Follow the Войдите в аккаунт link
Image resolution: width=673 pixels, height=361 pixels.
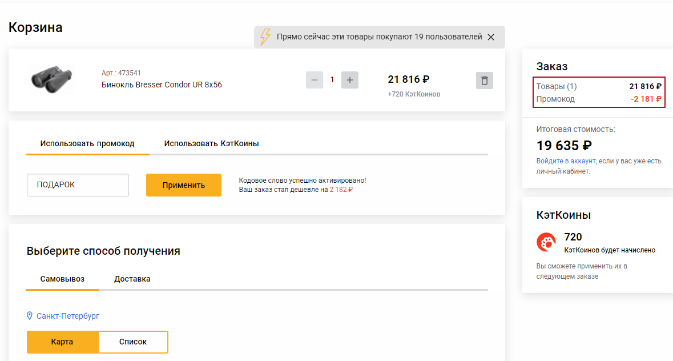tap(566, 161)
